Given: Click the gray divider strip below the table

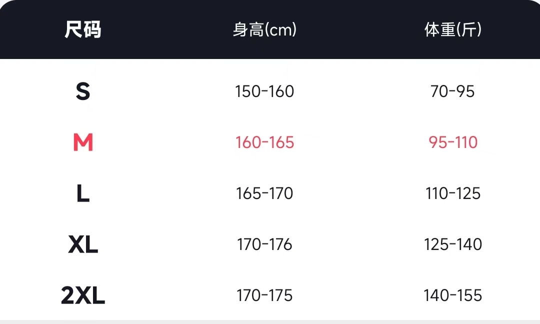Looking at the screenshot, I should tap(270, 321).
